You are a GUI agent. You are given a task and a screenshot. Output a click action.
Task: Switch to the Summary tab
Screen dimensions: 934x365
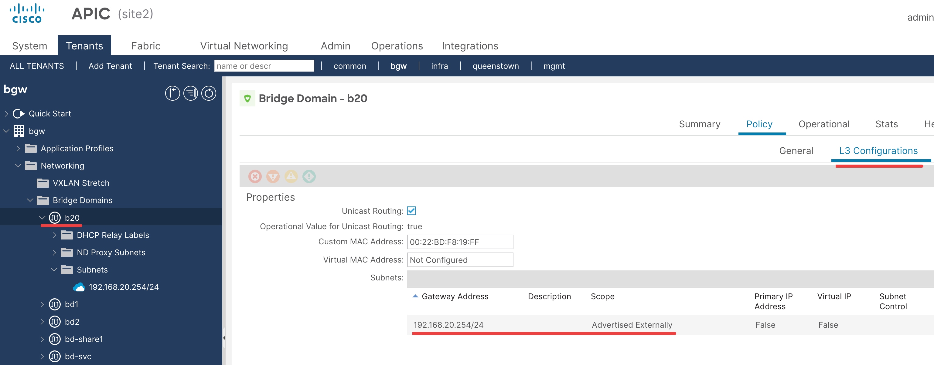(699, 124)
